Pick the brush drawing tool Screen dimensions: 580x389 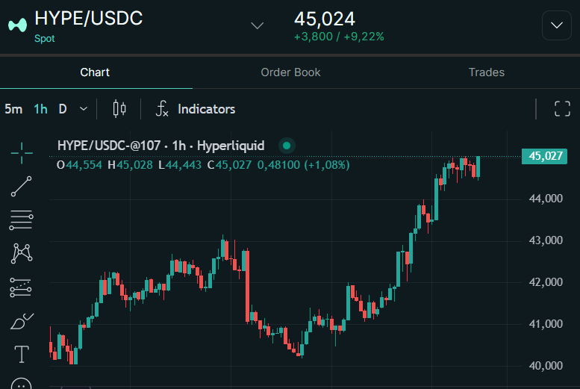tap(22, 321)
